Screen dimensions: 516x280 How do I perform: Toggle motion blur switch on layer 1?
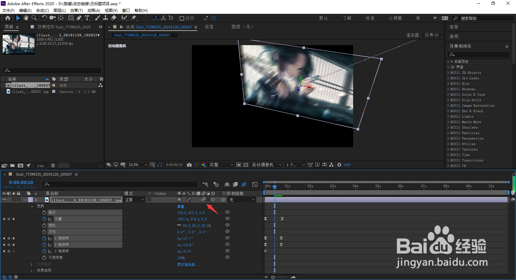point(203,200)
